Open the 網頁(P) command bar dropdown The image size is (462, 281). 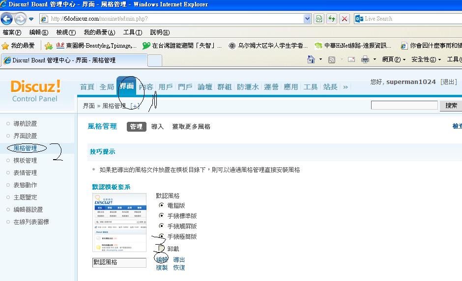tap(394, 59)
